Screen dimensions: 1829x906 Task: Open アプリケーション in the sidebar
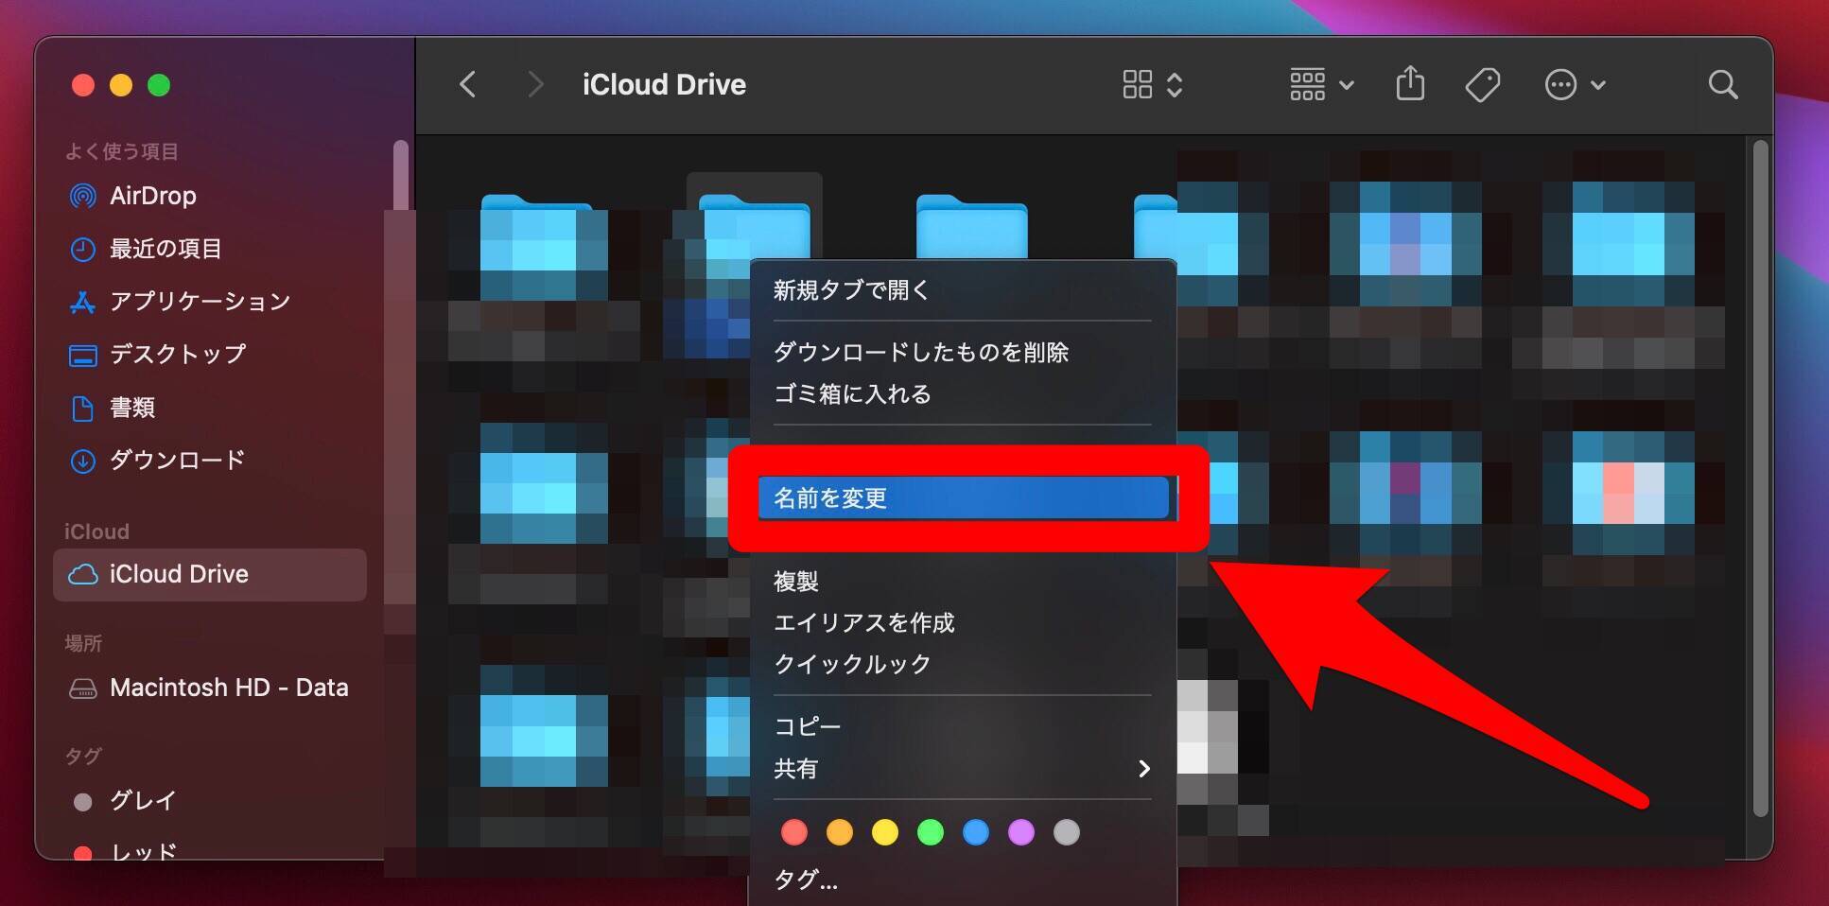click(210, 302)
